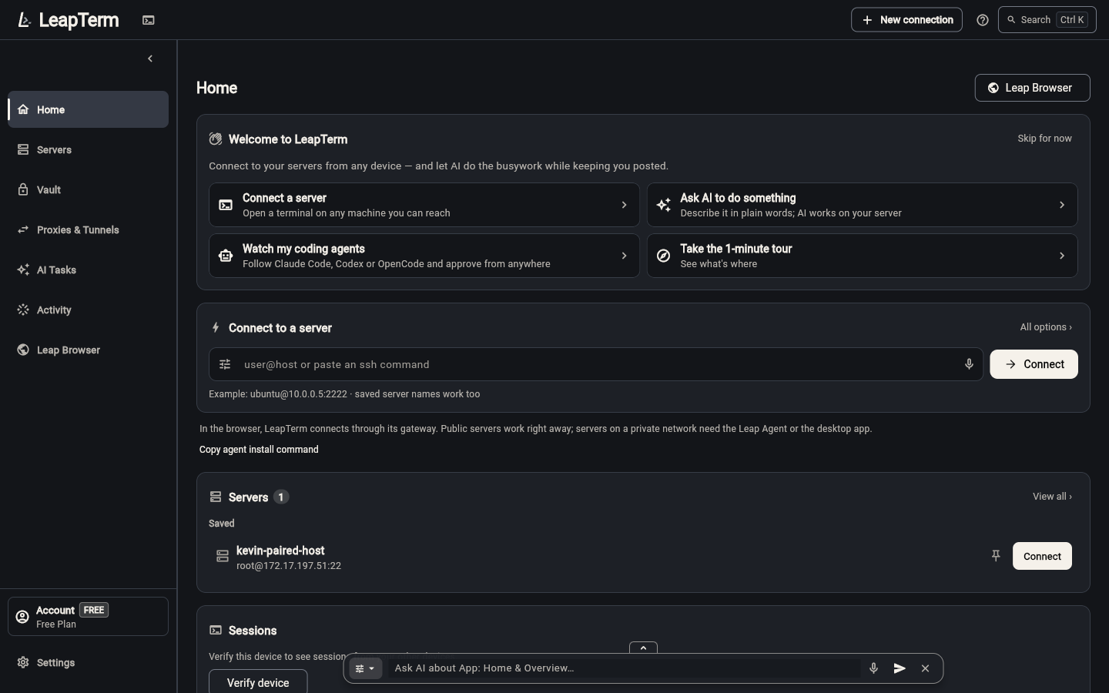Screen dimensions: 1109x693
Task: Expand the AI bar with the up chevron
Action: point(643,648)
